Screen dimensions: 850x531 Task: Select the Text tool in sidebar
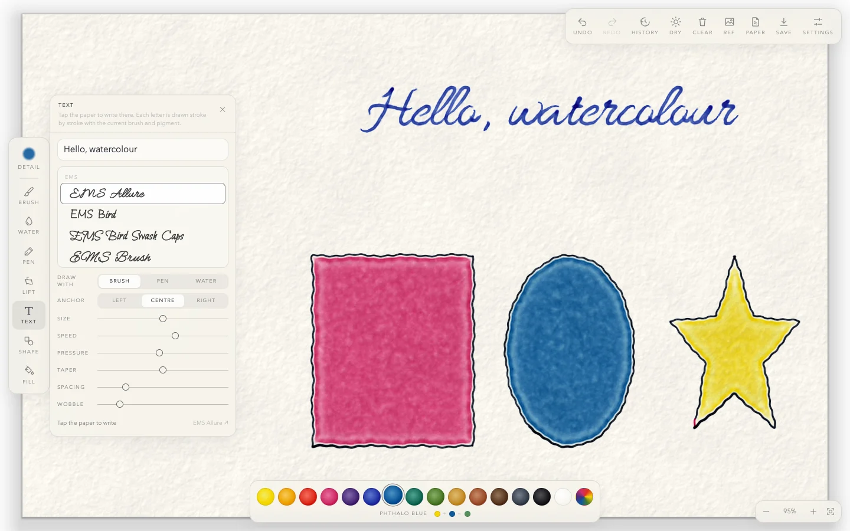tap(28, 315)
